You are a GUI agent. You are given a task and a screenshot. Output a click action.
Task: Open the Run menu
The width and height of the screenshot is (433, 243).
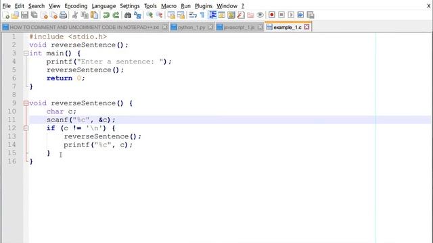(x=185, y=6)
